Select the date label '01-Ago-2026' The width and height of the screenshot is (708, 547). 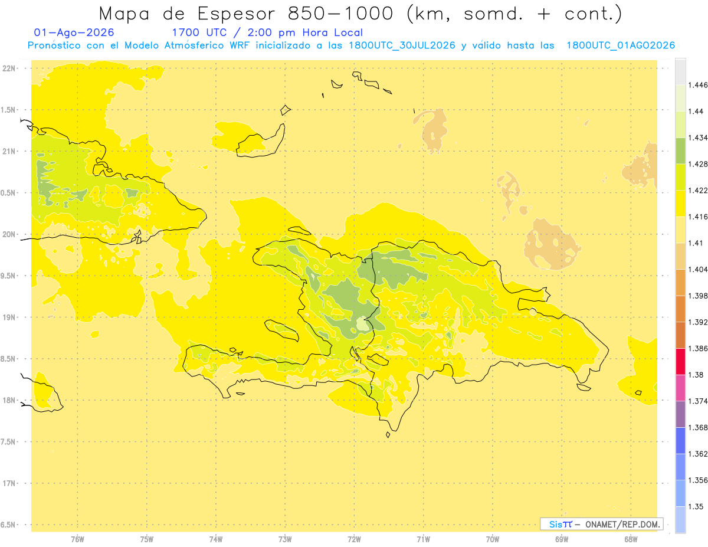coord(74,32)
